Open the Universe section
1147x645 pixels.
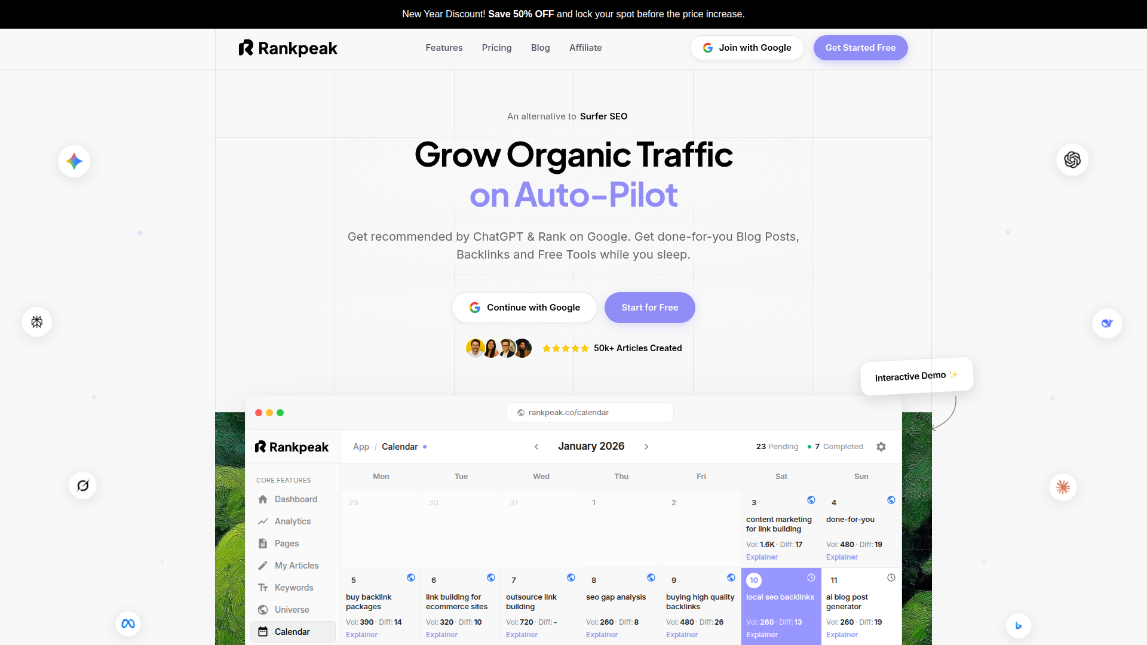tap(292, 609)
